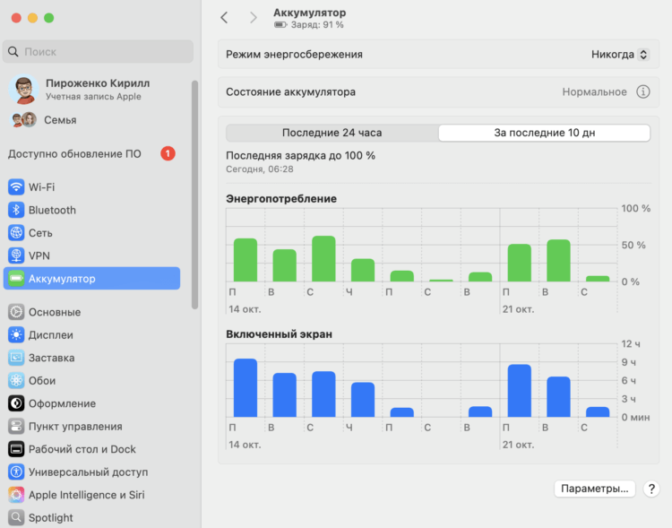Image resolution: width=672 pixels, height=528 pixels.
Task: Click the sidebar vertical scrollbar
Action: [x=195, y=195]
